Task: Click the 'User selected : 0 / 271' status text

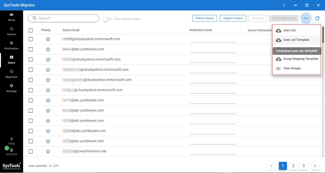Action: click(x=44, y=166)
